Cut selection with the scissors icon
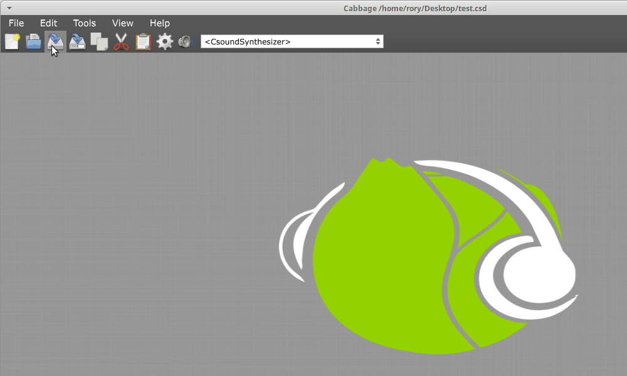The image size is (627, 376). point(121,42)
